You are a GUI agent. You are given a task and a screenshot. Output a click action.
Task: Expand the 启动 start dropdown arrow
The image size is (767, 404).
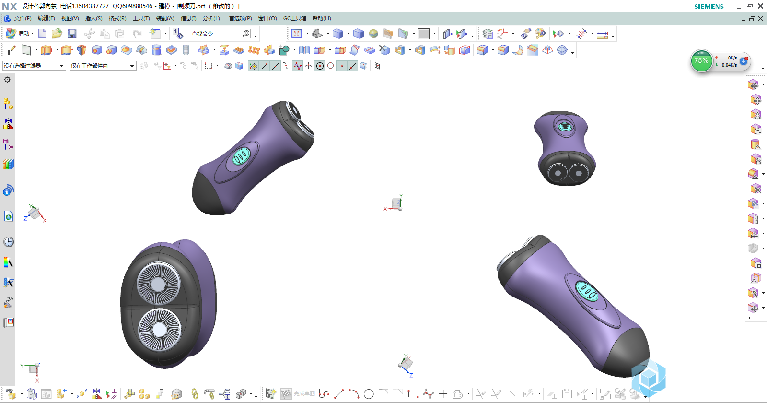point(32,34)
